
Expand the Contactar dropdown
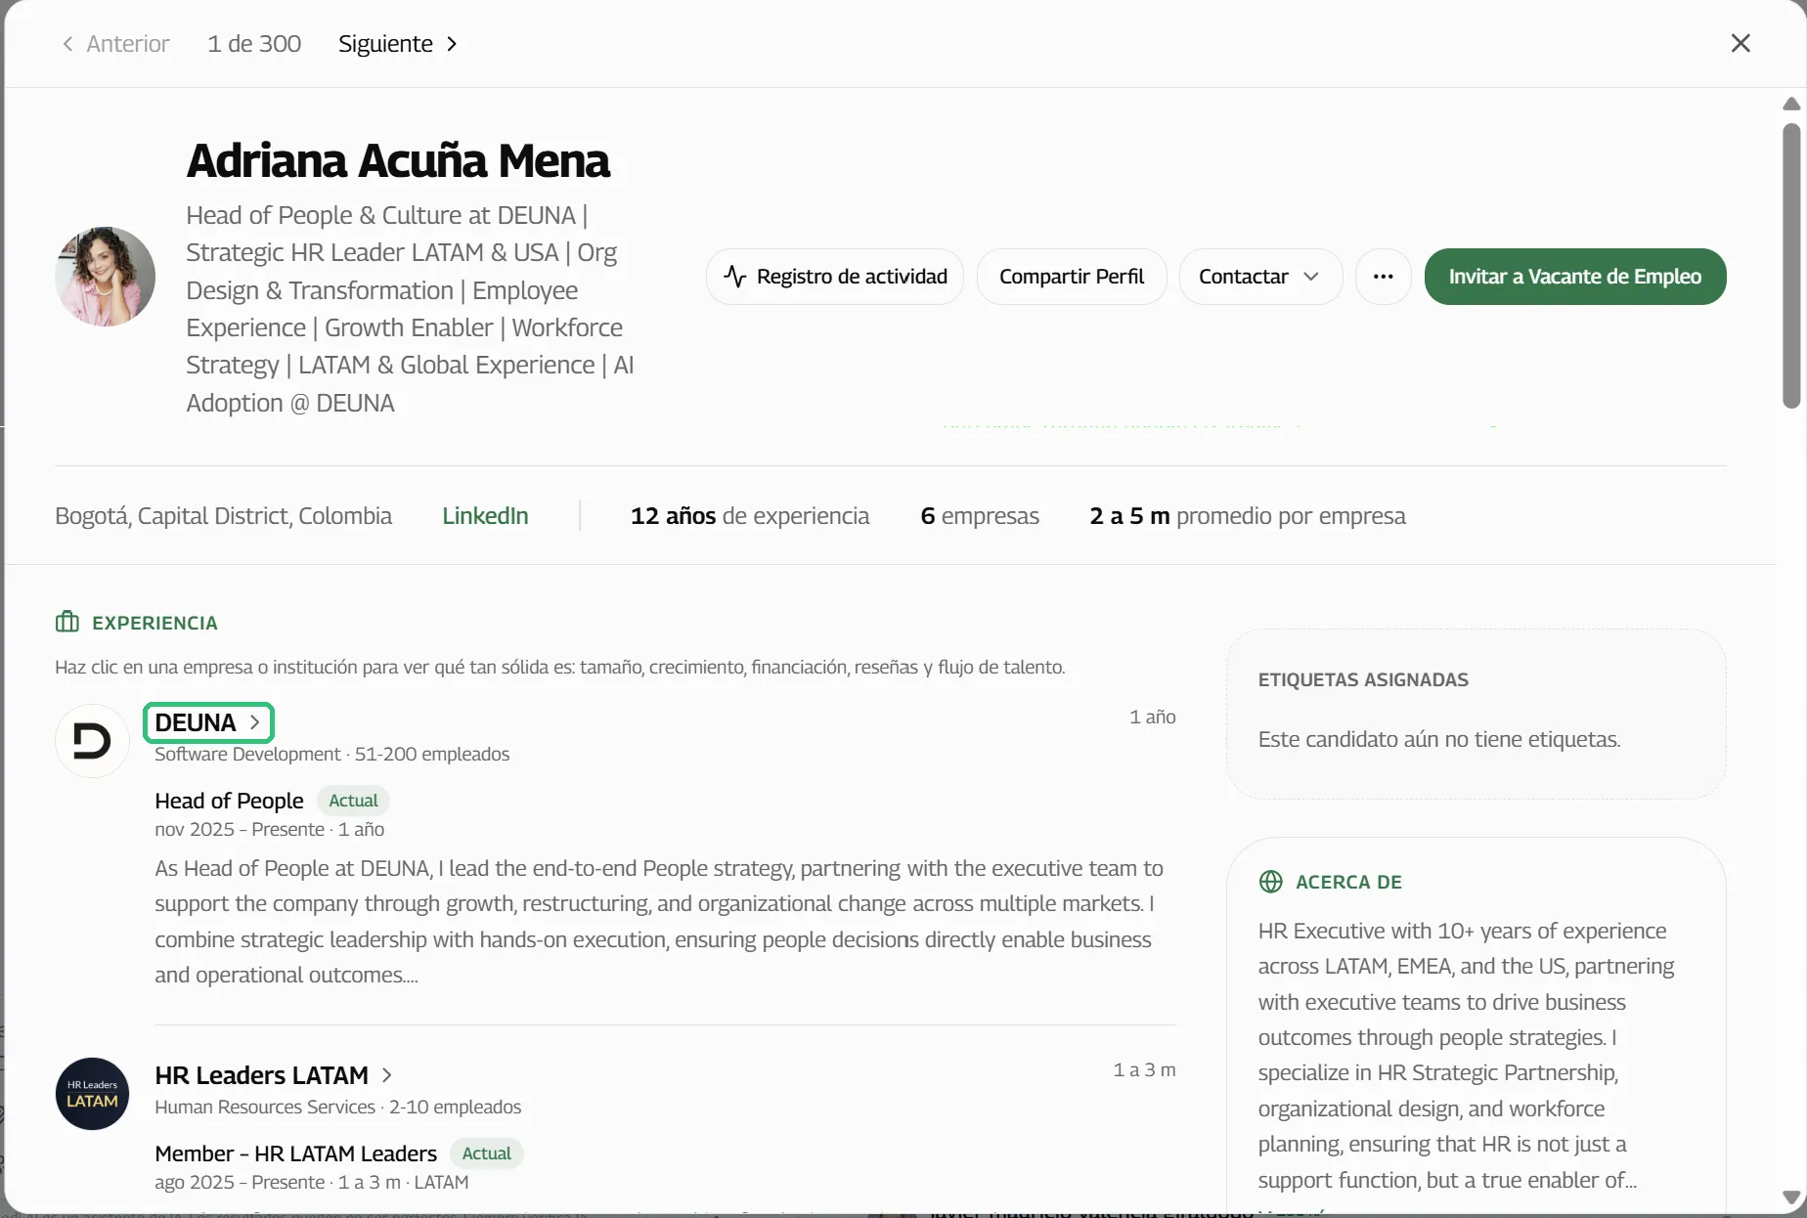pyautogui.click(x=1260, y=277)
